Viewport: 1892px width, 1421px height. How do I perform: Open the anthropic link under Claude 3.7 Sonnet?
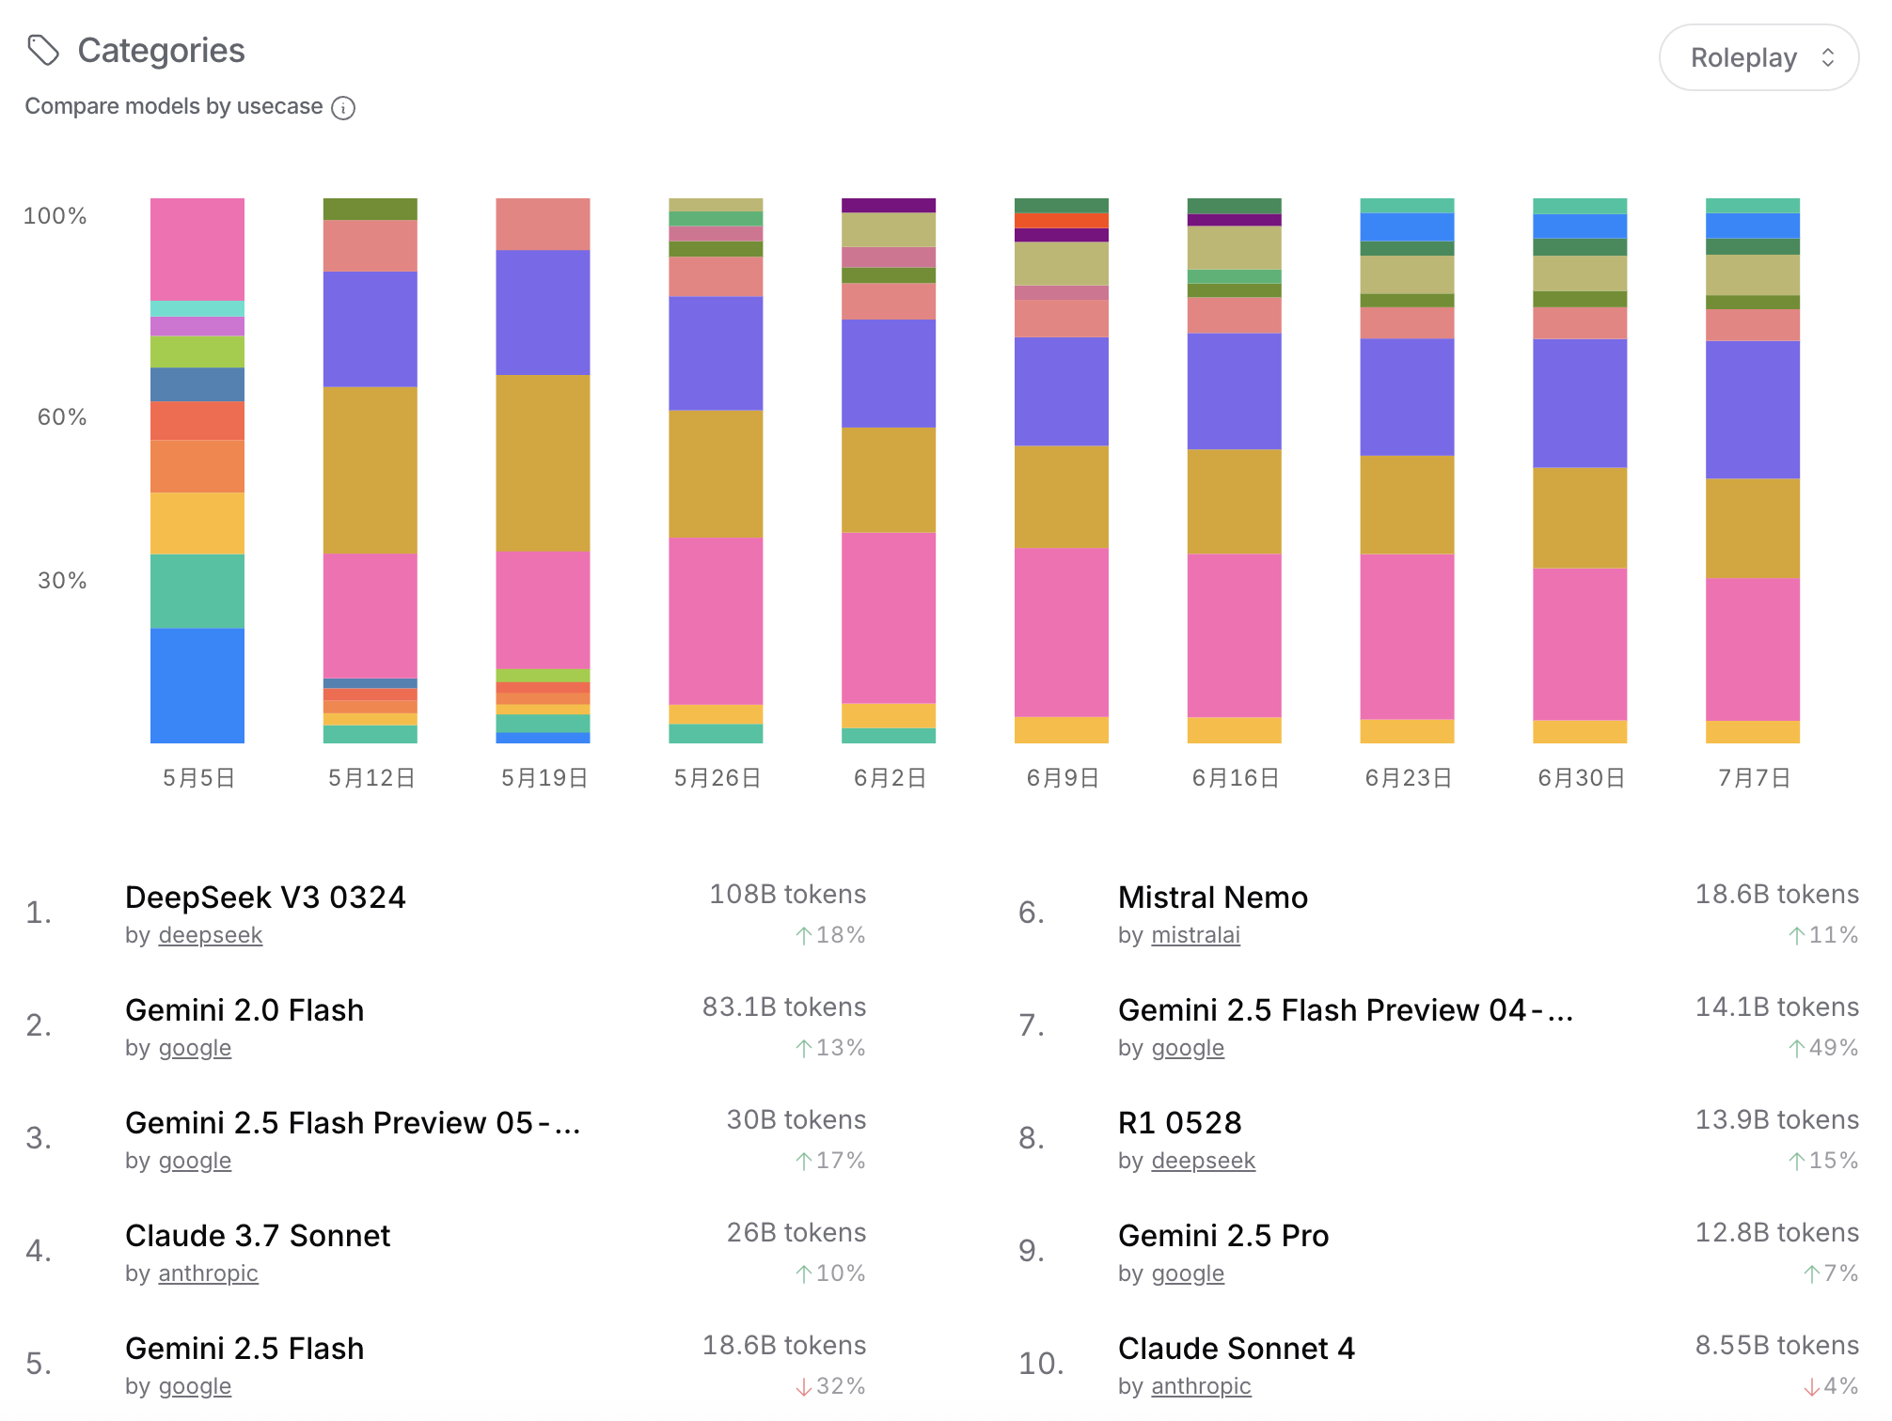208,1273
